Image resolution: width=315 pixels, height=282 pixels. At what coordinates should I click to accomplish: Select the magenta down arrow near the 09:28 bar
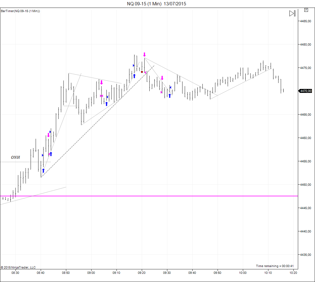pos(162,78)
